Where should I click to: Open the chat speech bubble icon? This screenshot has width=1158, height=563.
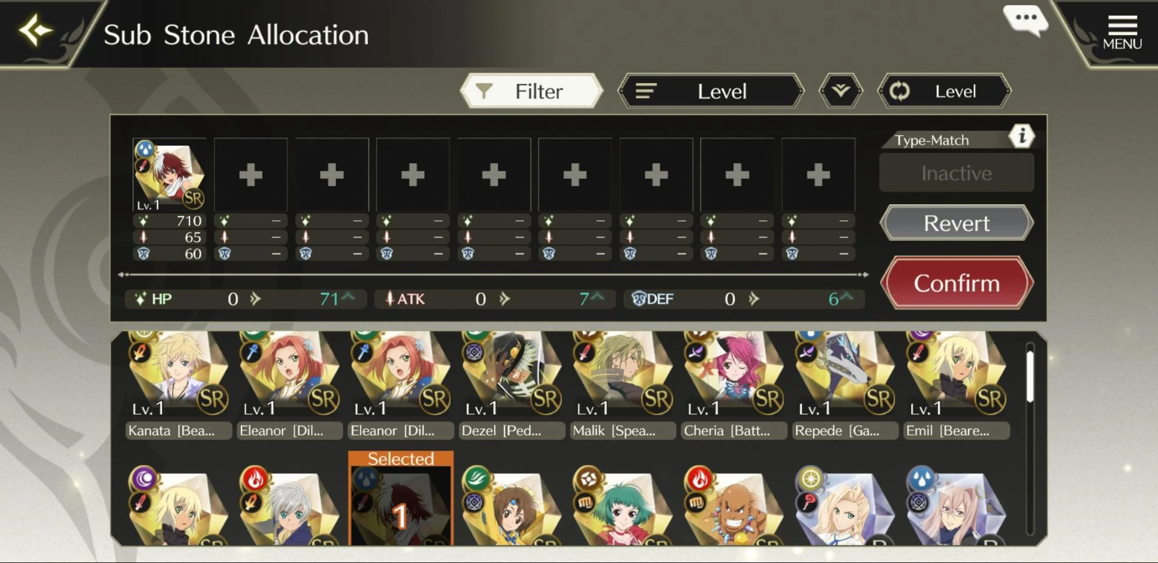tap(1025, 20)
